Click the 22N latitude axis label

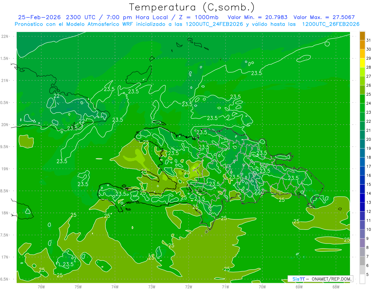4,36
